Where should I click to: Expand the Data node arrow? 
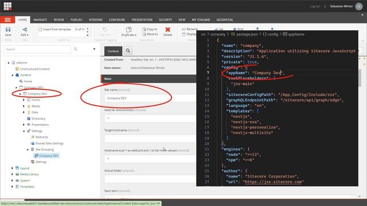coord(24,112)
